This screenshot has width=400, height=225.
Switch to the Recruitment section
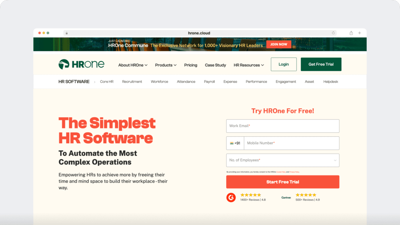132,82
